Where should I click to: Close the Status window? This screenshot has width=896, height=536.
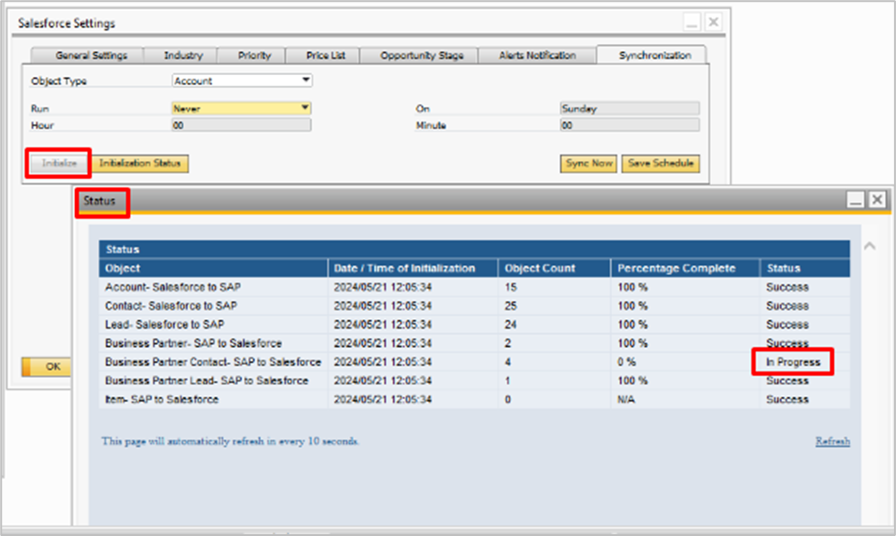click(877, 199)
